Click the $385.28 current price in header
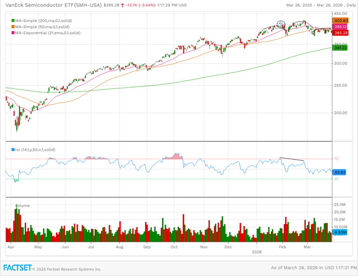358x276 pixels. click(111, 5)
